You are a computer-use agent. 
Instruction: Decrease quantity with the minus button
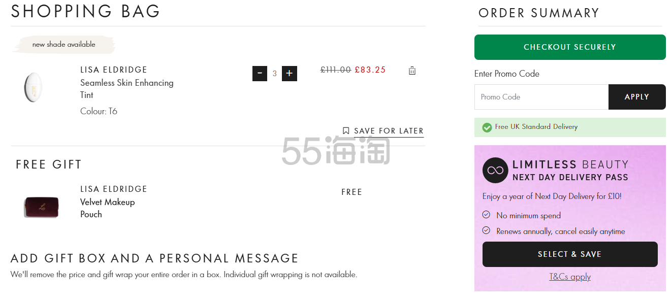tap(260, 74)
